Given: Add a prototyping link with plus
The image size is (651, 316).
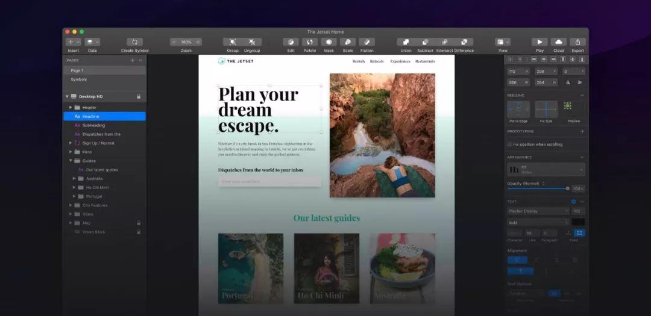Looking at the screenshot, I should point(582,131).
